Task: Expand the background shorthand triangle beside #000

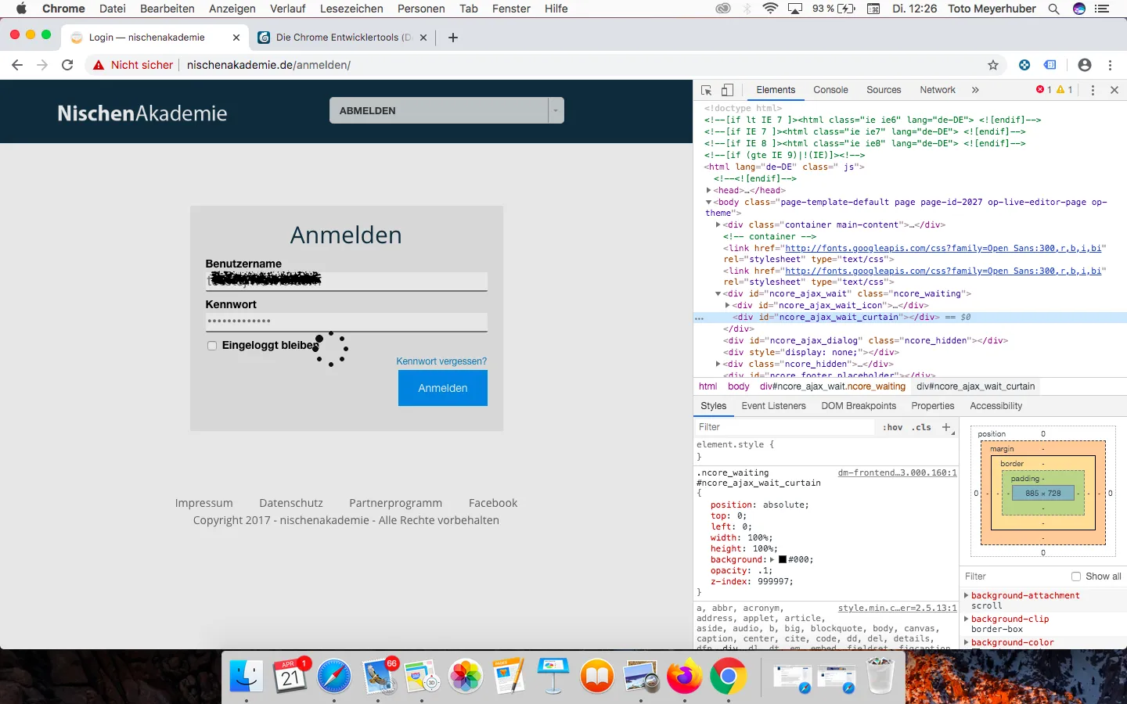Action: (x=772, y=559)
